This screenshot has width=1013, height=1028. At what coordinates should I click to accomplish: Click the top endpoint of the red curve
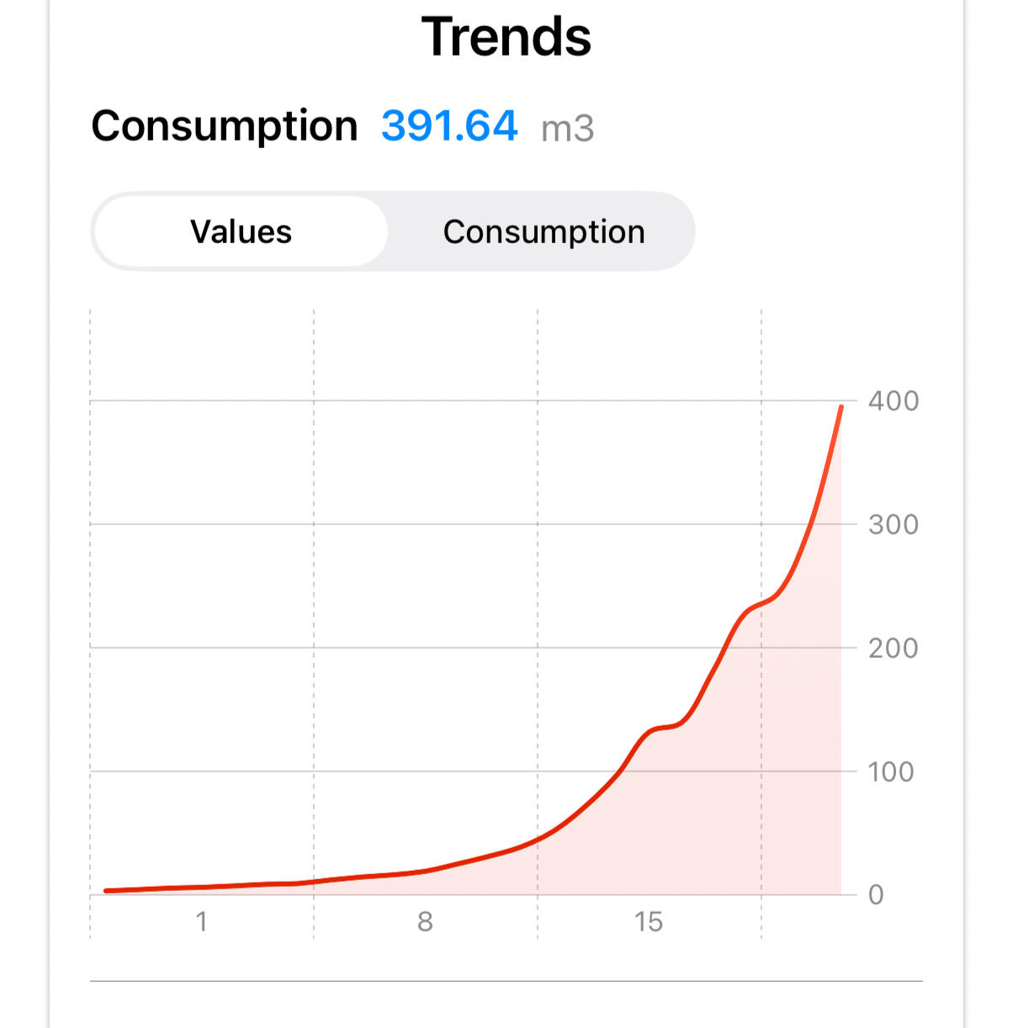pos(841,407)
